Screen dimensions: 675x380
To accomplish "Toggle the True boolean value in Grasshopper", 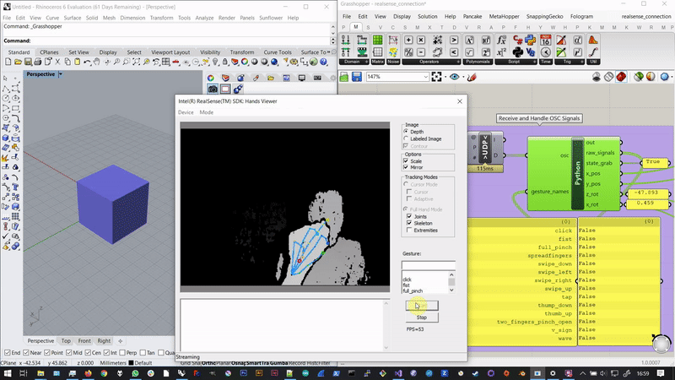I will click(652, 161).
